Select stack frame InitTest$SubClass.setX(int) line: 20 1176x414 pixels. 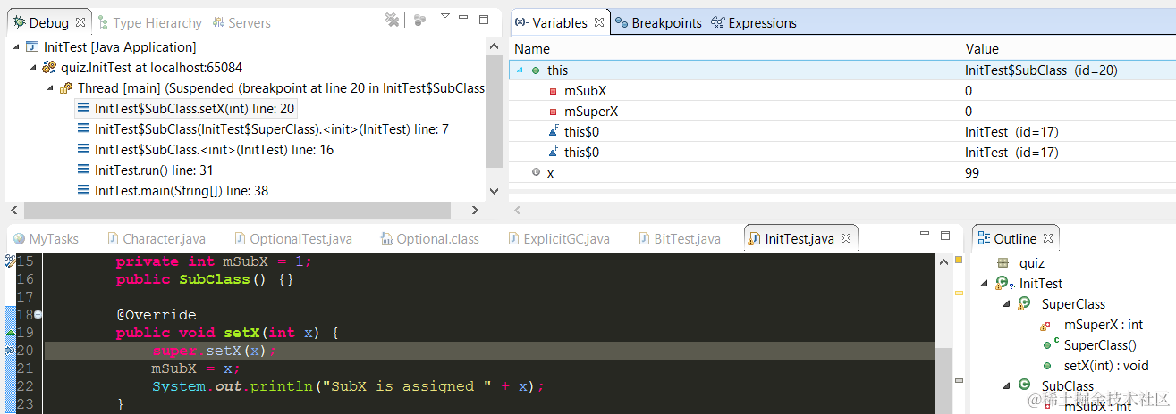(x=184, y=109)
